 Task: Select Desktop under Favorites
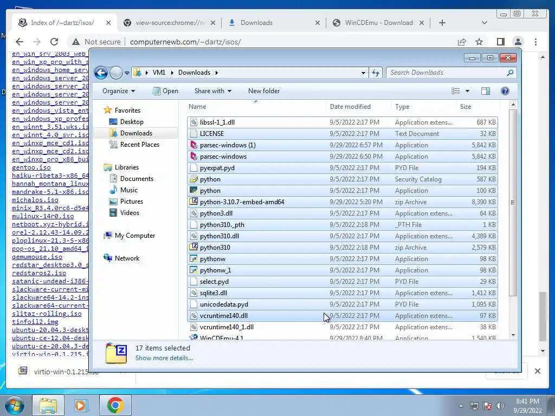coord(132,122)
